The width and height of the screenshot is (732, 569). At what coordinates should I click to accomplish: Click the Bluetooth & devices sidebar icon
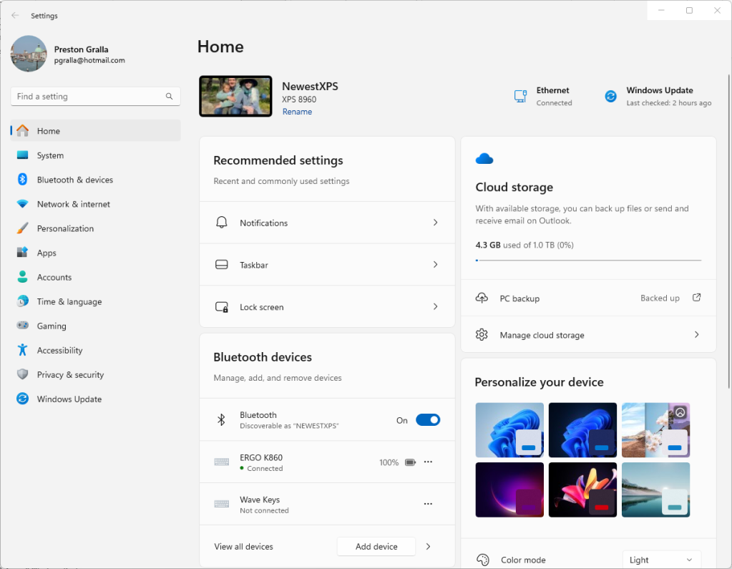(x=22, y=179)
